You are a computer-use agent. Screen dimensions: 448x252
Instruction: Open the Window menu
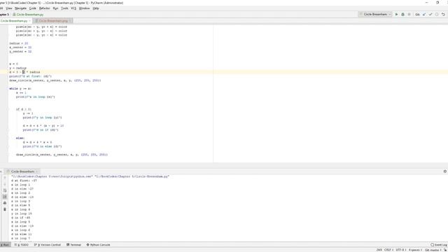[x=84, y=8]
